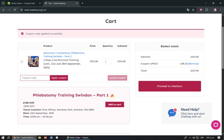Screen dimensions: 224x140
Task: Bookmark this page with the star icon
Action: [193, 10]
